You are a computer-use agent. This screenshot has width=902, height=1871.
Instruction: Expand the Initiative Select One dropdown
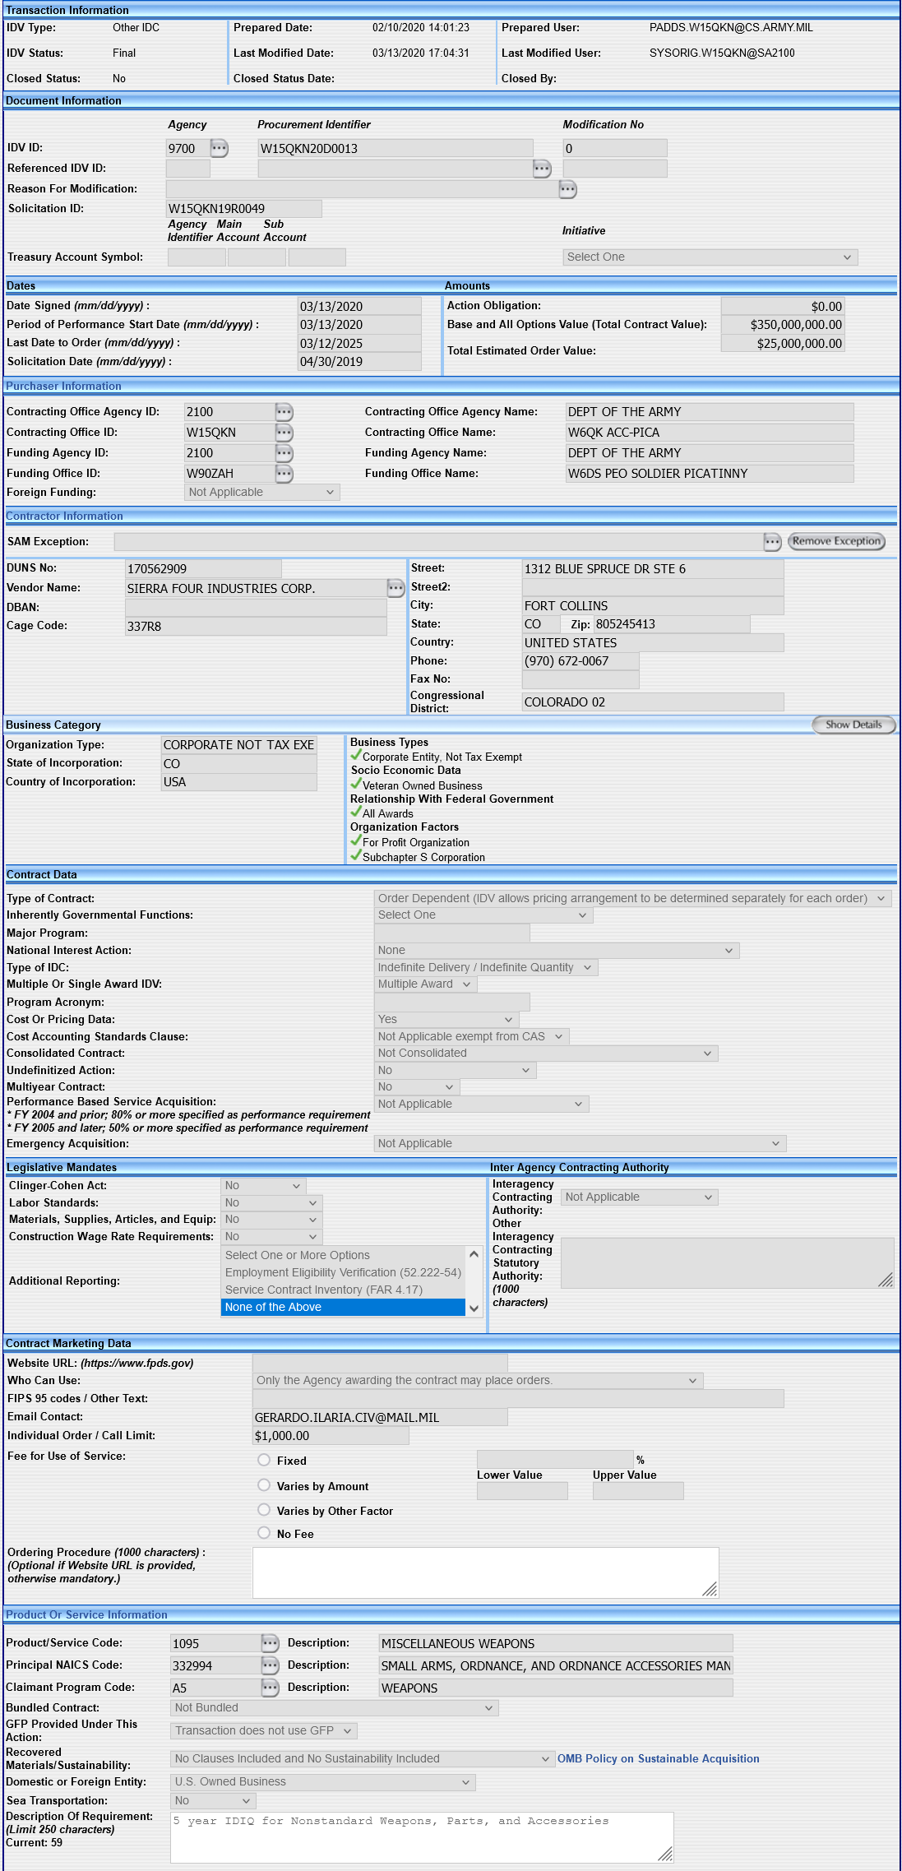[x=710, y=257]
